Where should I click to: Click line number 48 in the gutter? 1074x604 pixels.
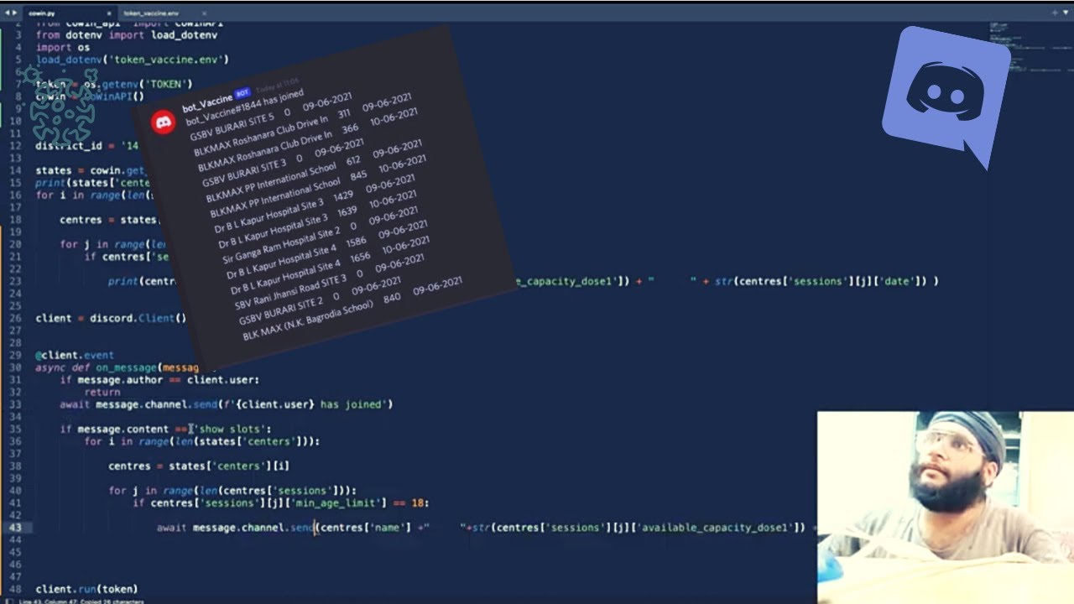(16, 589)
